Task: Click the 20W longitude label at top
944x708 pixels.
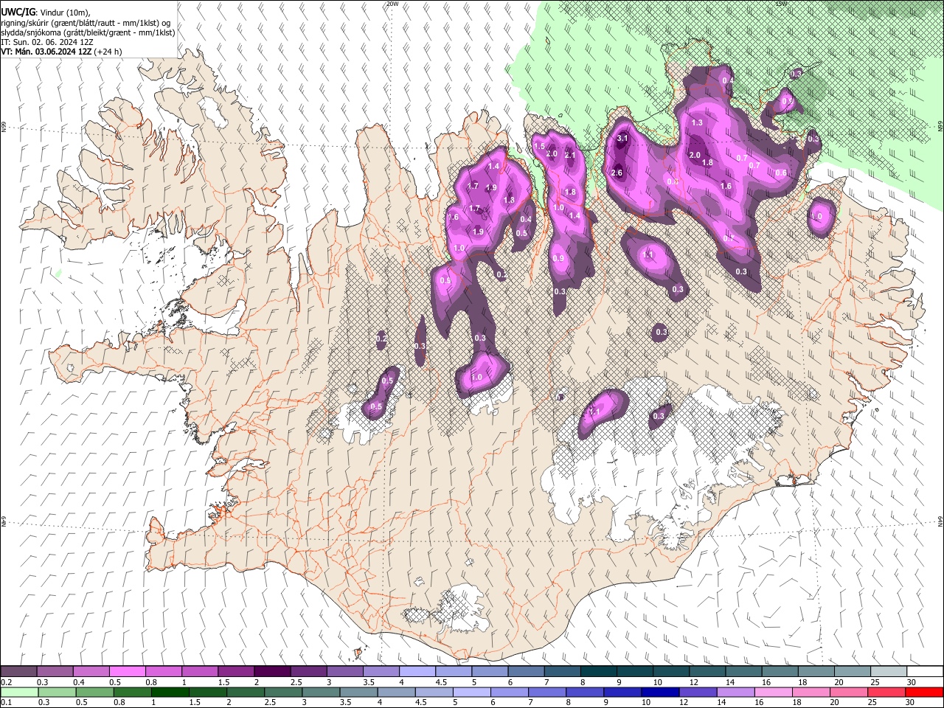Action: 392,4
